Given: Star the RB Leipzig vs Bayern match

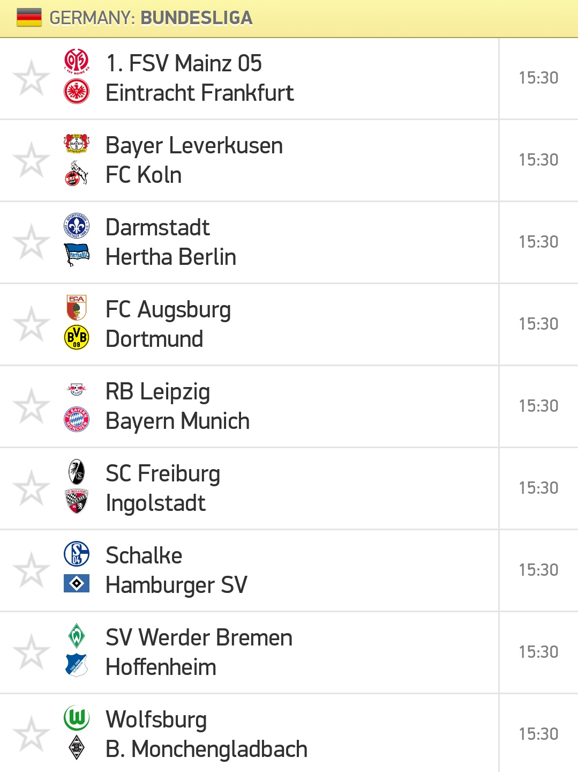Looking at the screenshot, I should (31, 406).
